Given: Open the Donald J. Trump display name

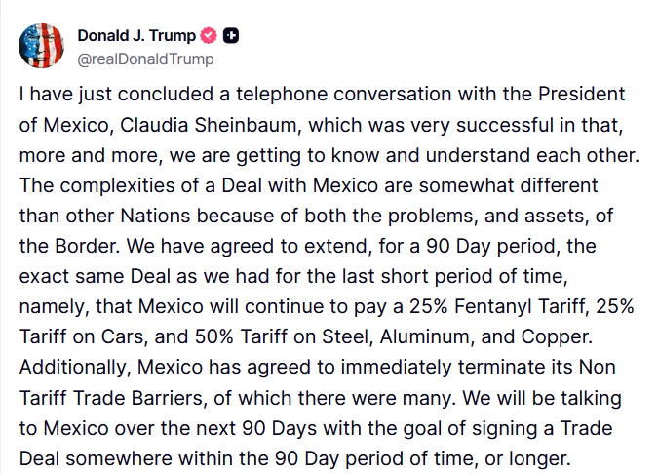Looking at the screenshot, I should click(x=136, y=36).
